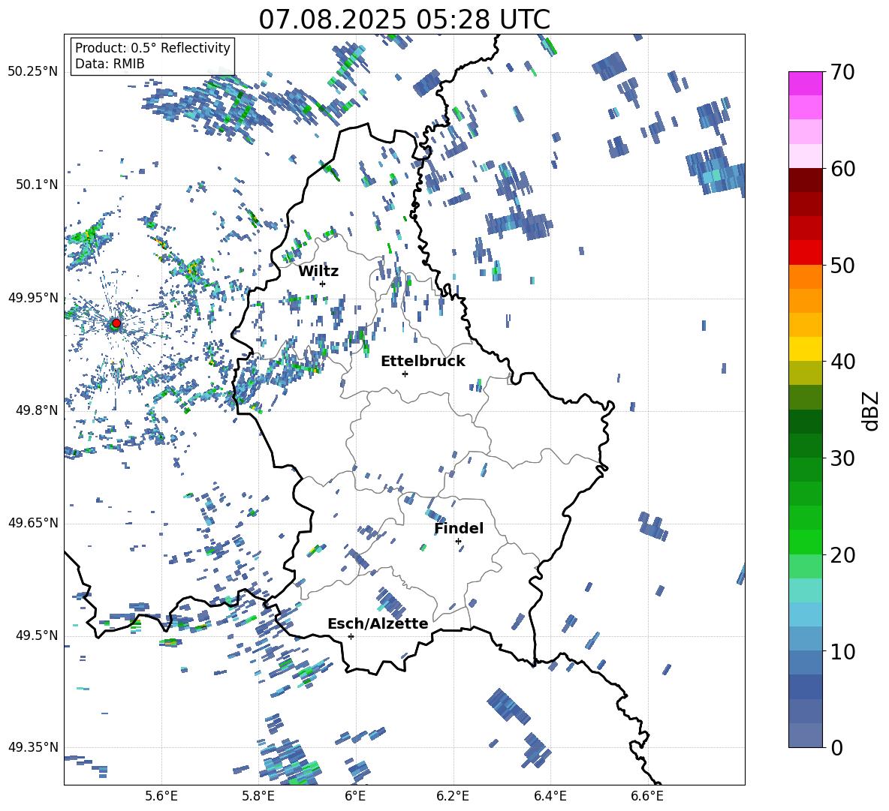Click the 49.95°N latitude label

(x=33, y=297)
